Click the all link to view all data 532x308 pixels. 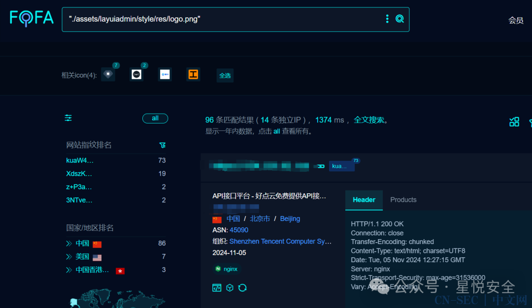click(x=276, y=131)
